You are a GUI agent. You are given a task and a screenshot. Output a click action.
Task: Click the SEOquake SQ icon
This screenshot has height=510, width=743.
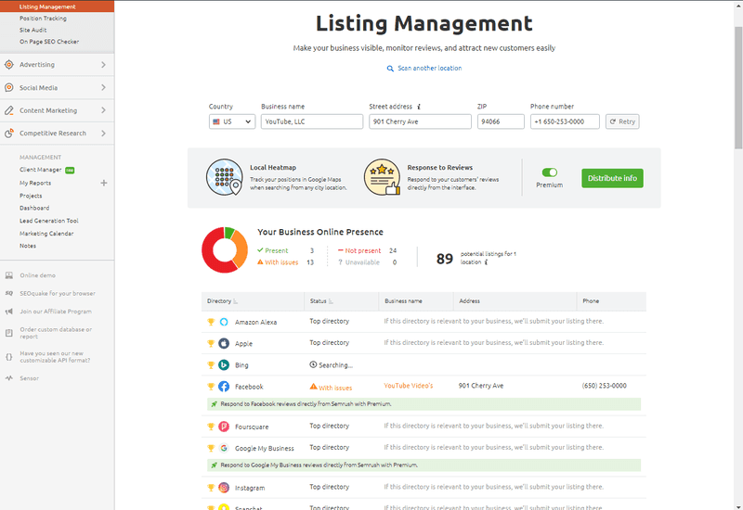coord(9,293)
